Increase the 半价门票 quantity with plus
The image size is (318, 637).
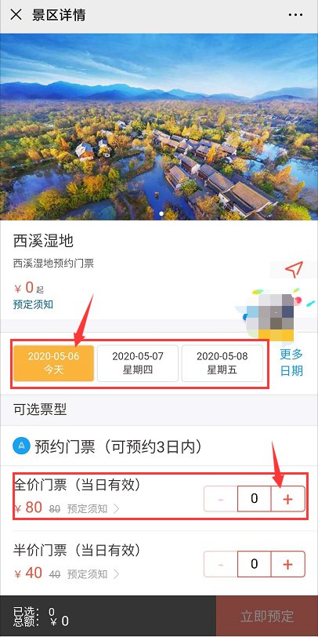pyautogui.click(x=287, y=564)
